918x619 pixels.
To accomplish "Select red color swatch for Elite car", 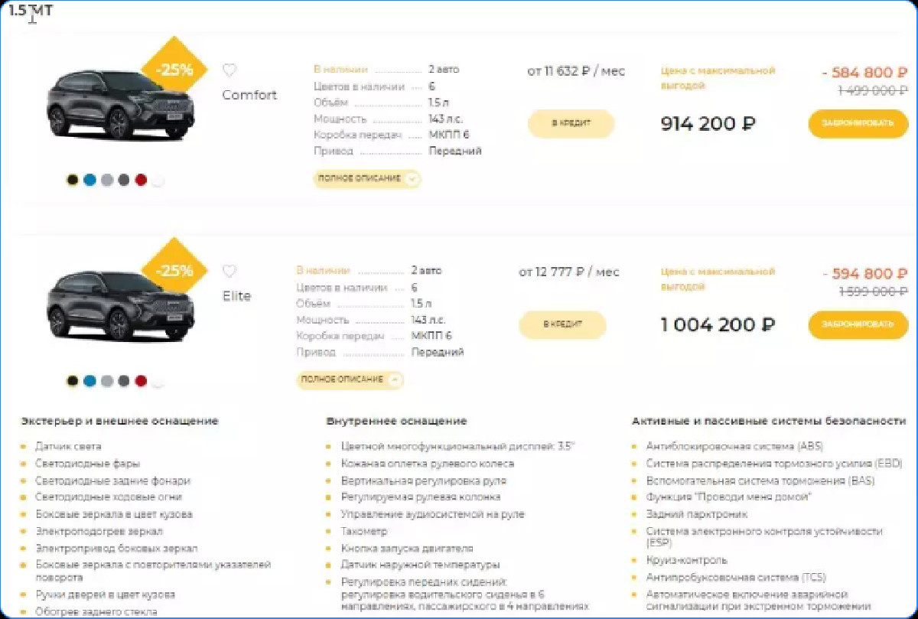I will [141, 381].
